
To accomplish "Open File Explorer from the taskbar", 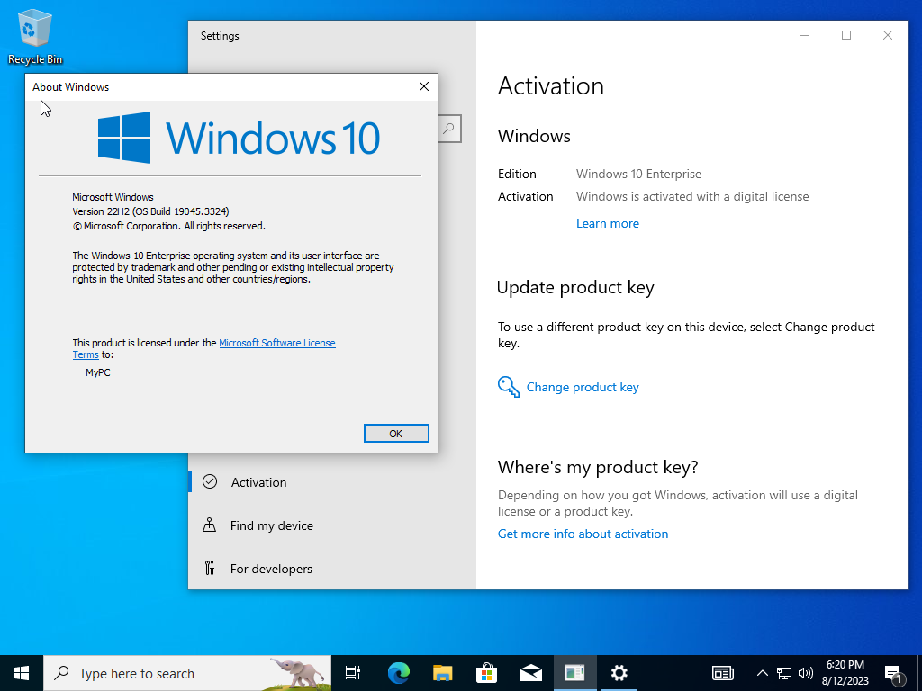I will (x=441, y=672).
